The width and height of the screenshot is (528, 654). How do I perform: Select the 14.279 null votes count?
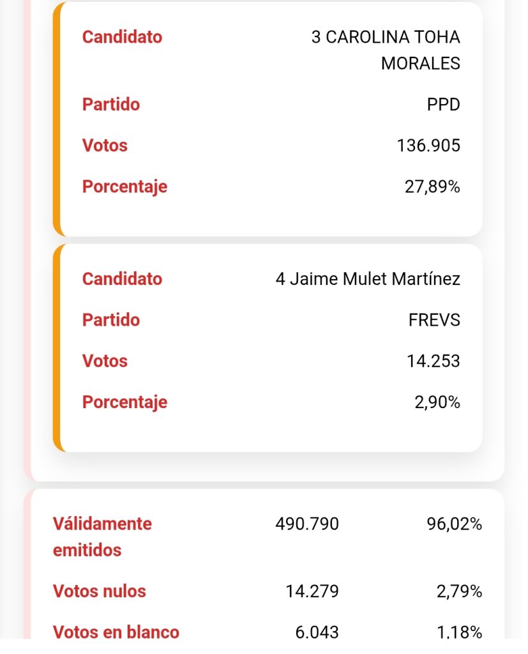click(312, 591)
